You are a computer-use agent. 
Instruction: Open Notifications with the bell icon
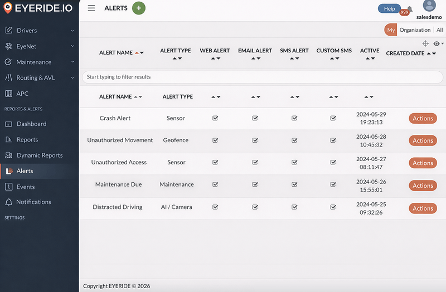pos(9,202)
